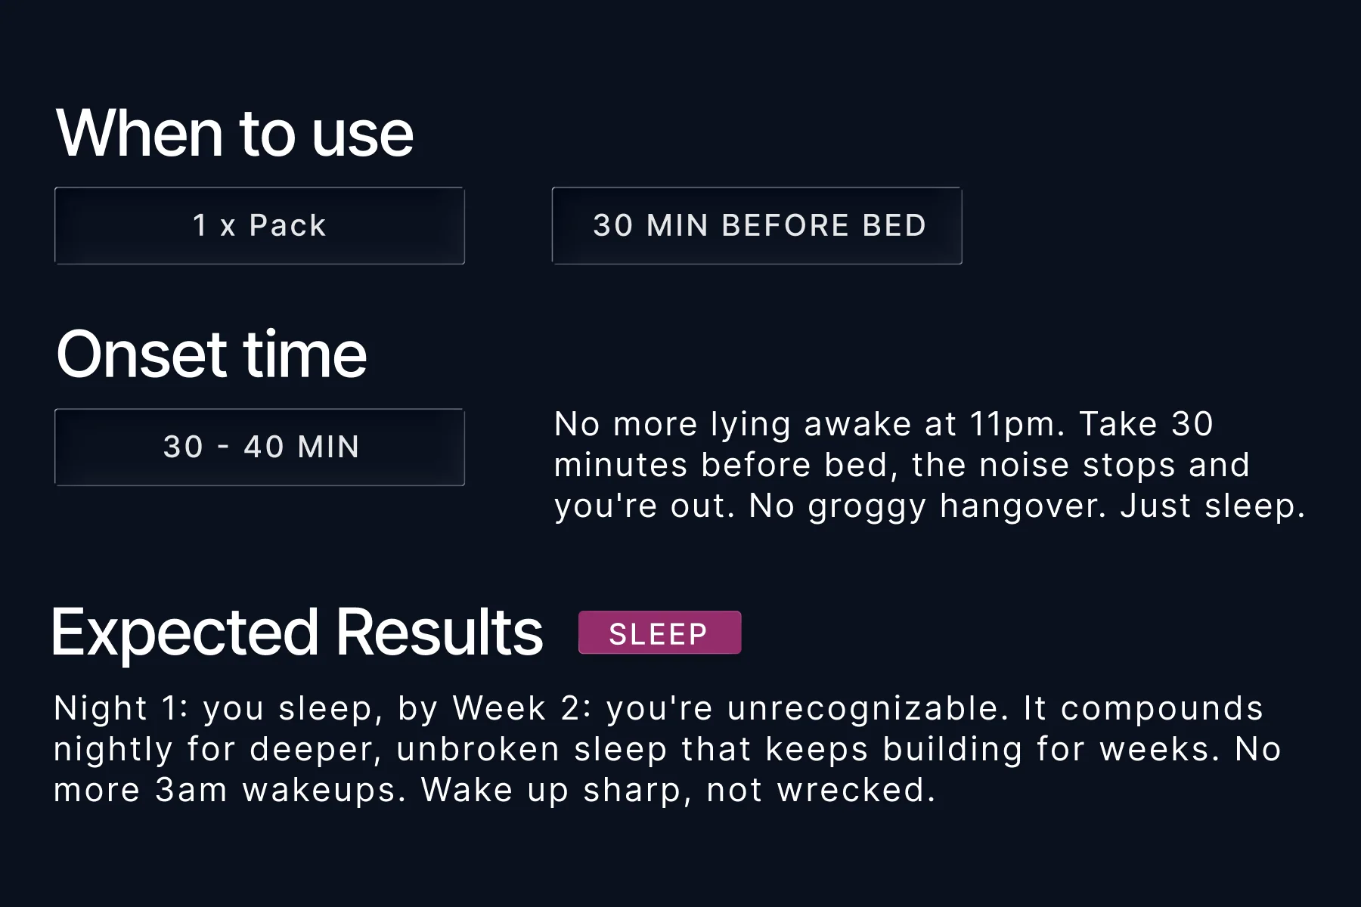
Task: Click the Just sleep phrase
Action: [1213, 506]
